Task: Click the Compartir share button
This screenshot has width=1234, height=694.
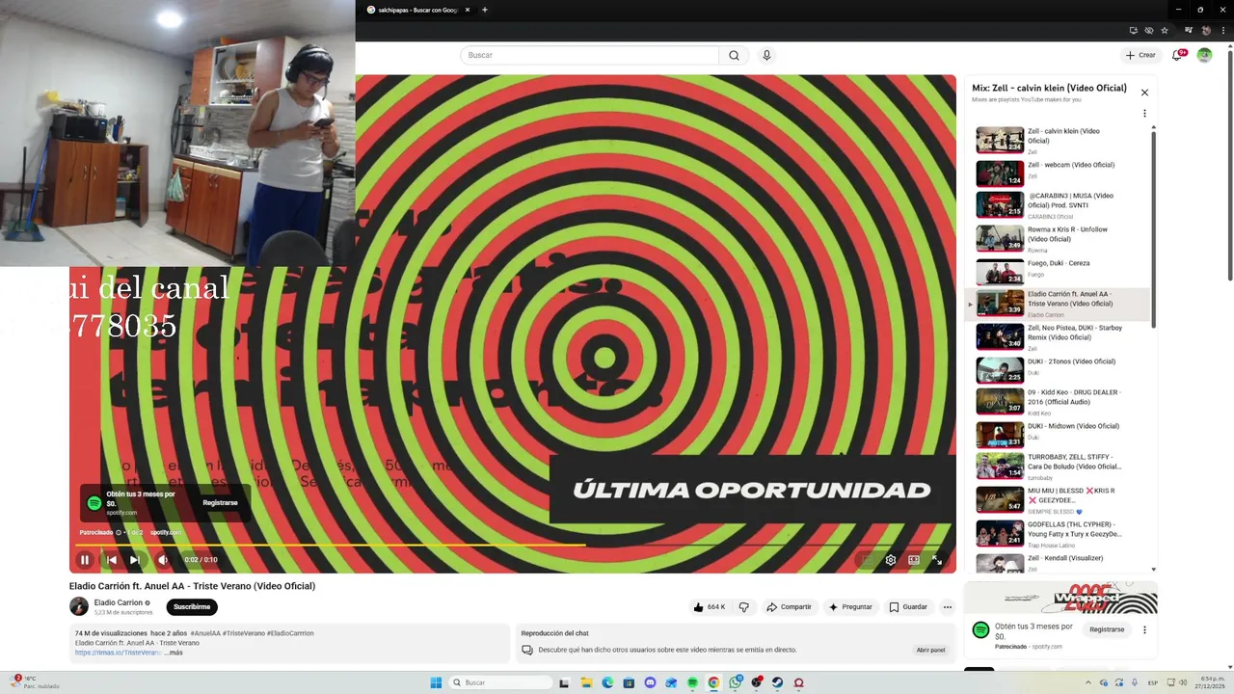Action: point(789,607)
